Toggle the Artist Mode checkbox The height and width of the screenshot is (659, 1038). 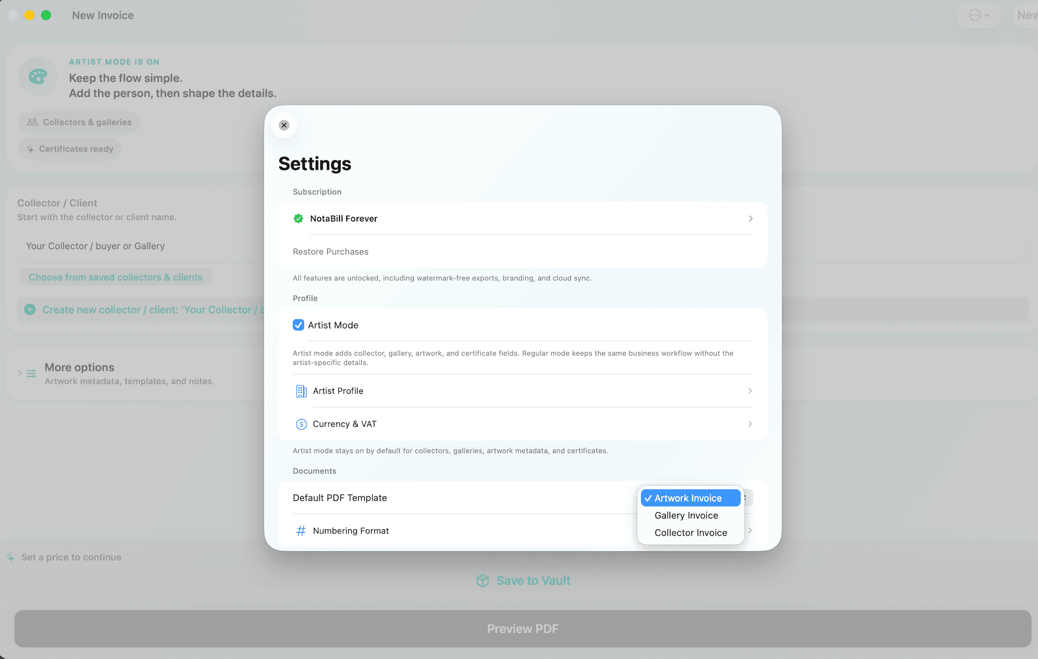pyautogui.click(x=298, y=325)
